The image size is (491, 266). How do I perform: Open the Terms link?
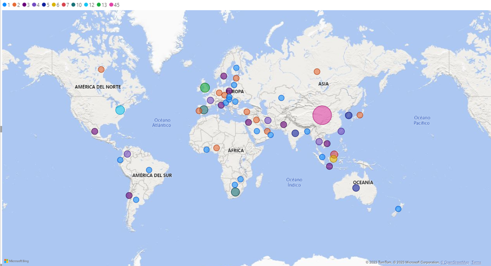pos(476,262)
